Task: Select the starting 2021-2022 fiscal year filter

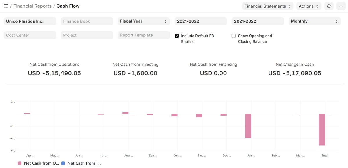Action: pos(200,21)
